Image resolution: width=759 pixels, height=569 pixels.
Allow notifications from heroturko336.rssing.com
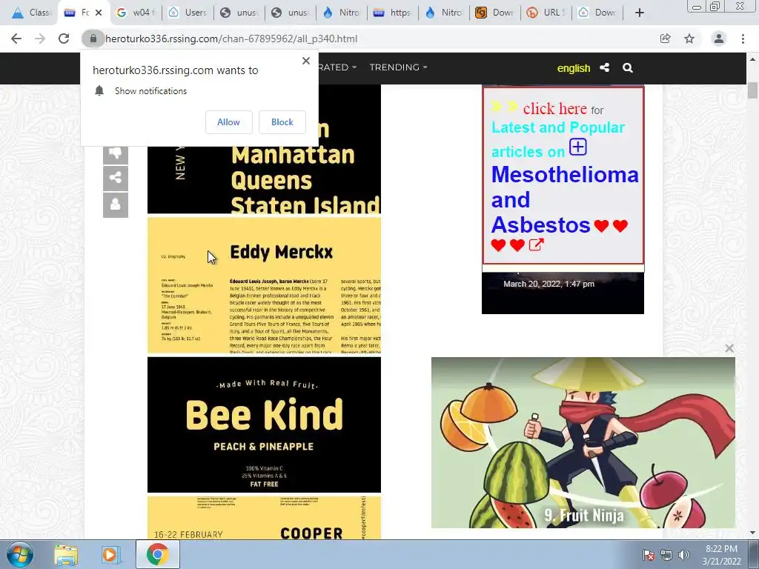[x=228, y=122]
